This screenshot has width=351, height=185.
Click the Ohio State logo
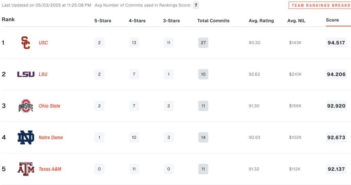pyautogui.click(x=26, y=106)
